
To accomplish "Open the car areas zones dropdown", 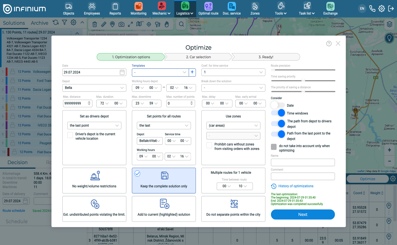I will 233,125.
